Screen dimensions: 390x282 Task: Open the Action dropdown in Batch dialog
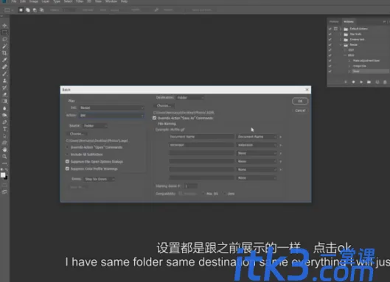(111, 116)
